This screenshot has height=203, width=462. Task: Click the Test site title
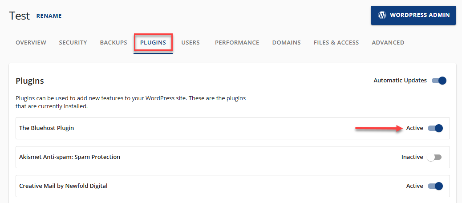20,16
